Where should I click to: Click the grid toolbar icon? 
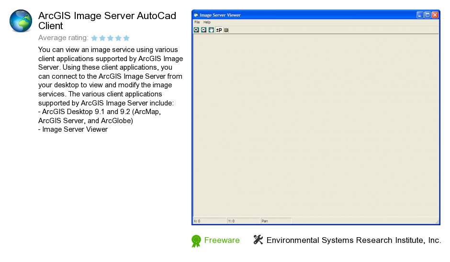point(226,30)
